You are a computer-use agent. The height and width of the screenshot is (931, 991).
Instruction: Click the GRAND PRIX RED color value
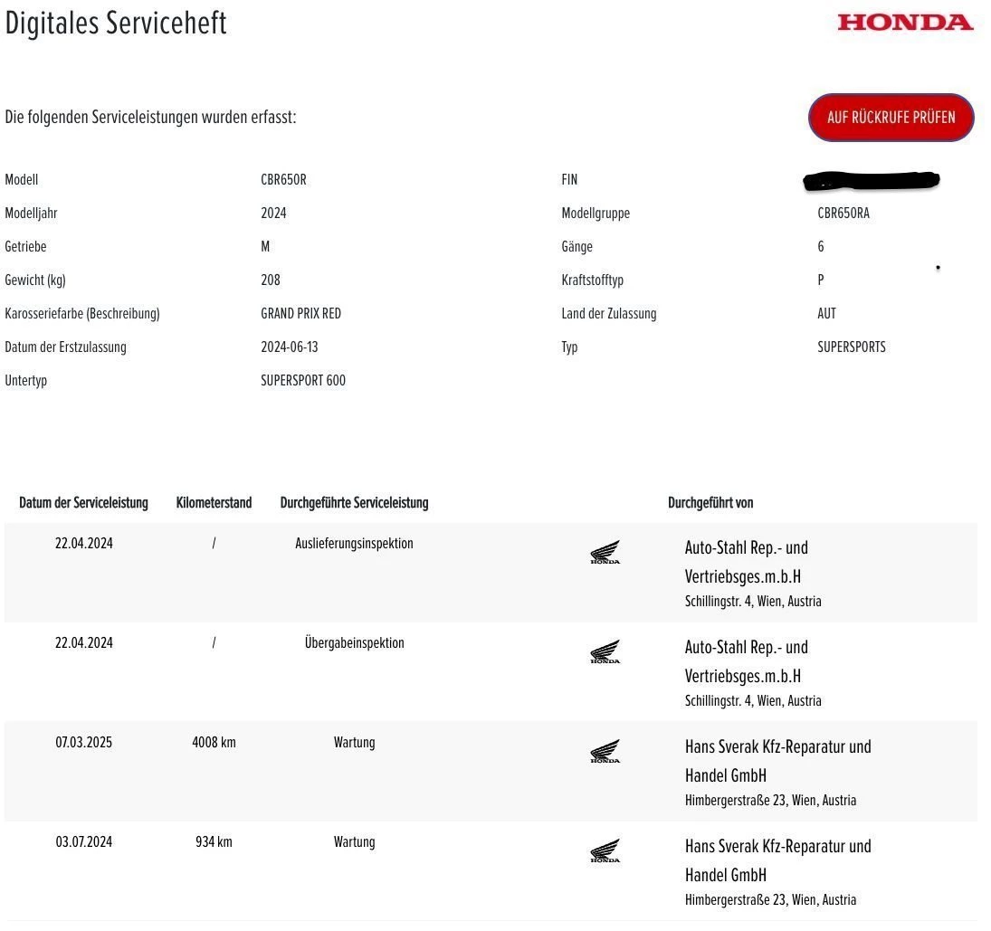(300, 313)
